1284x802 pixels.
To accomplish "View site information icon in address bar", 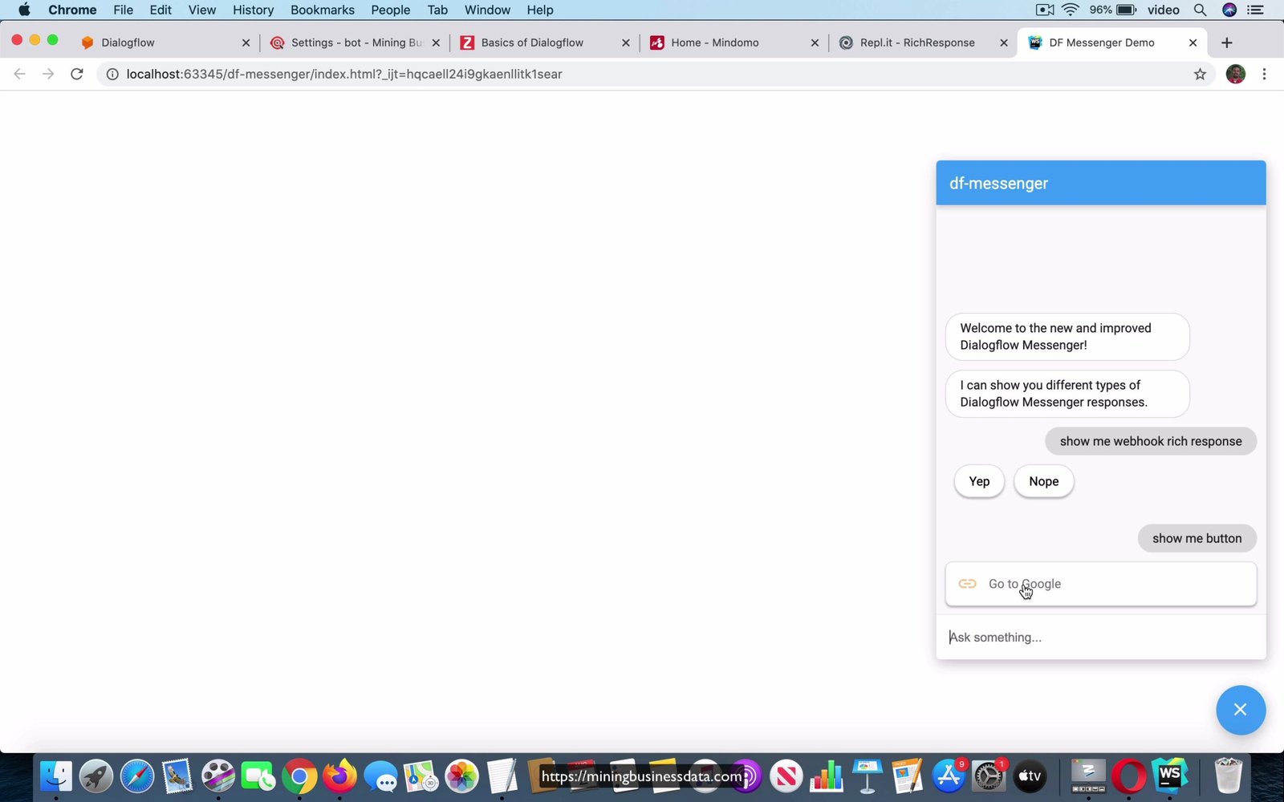I will pos(112,74).
